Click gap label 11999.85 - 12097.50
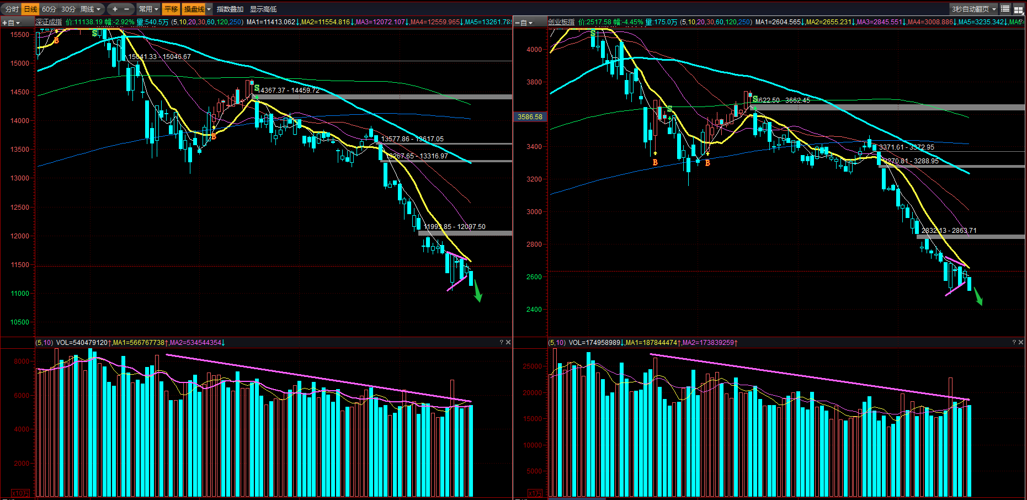The image size is (1027, 500). click(455, 227)
